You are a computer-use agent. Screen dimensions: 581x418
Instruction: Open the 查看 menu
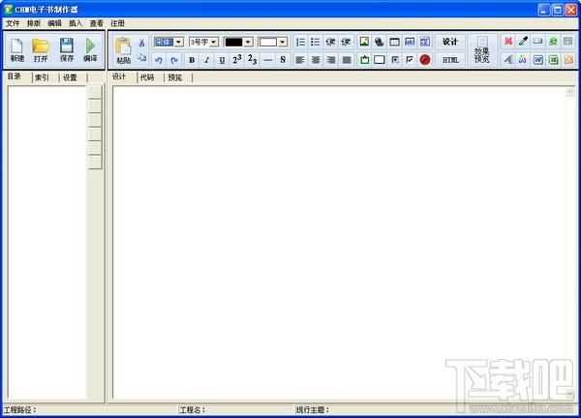point(96,23)
